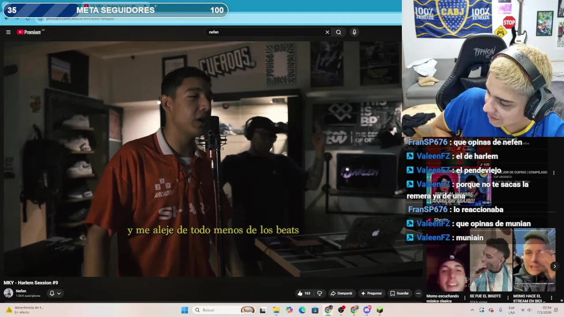Show hidden system tray icons chevron
564x317 pixels.
(472, 310)
